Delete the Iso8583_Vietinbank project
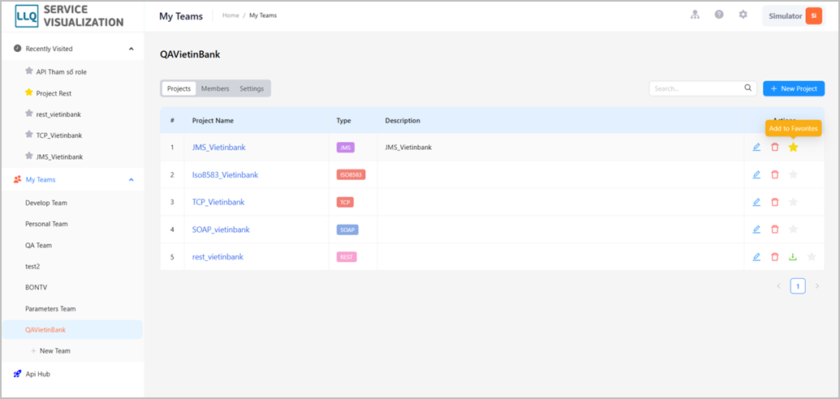Image resolution: width=840 pixels, height=399 pixels. click(x=774, y=174)
